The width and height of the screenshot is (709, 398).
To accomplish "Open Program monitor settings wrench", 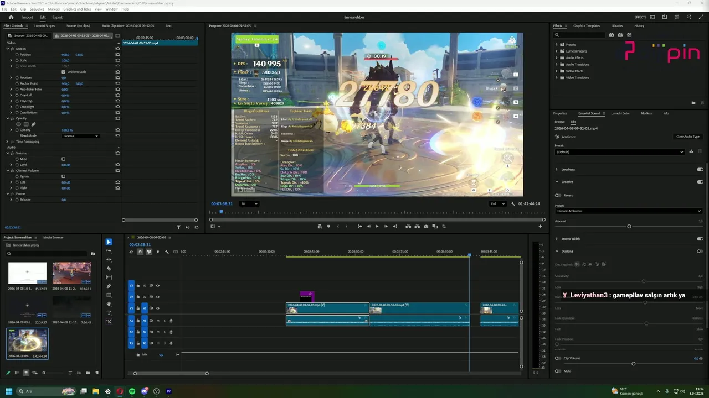I will (513, 203).
